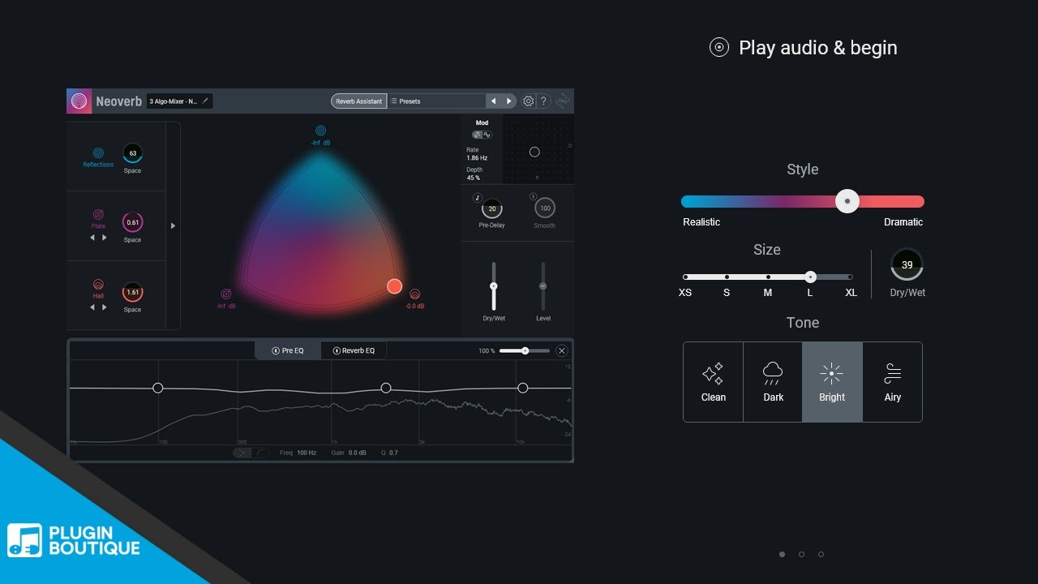Click the third pagination dot
Viewport: 1038px width, 584px height.
point(821,554)
